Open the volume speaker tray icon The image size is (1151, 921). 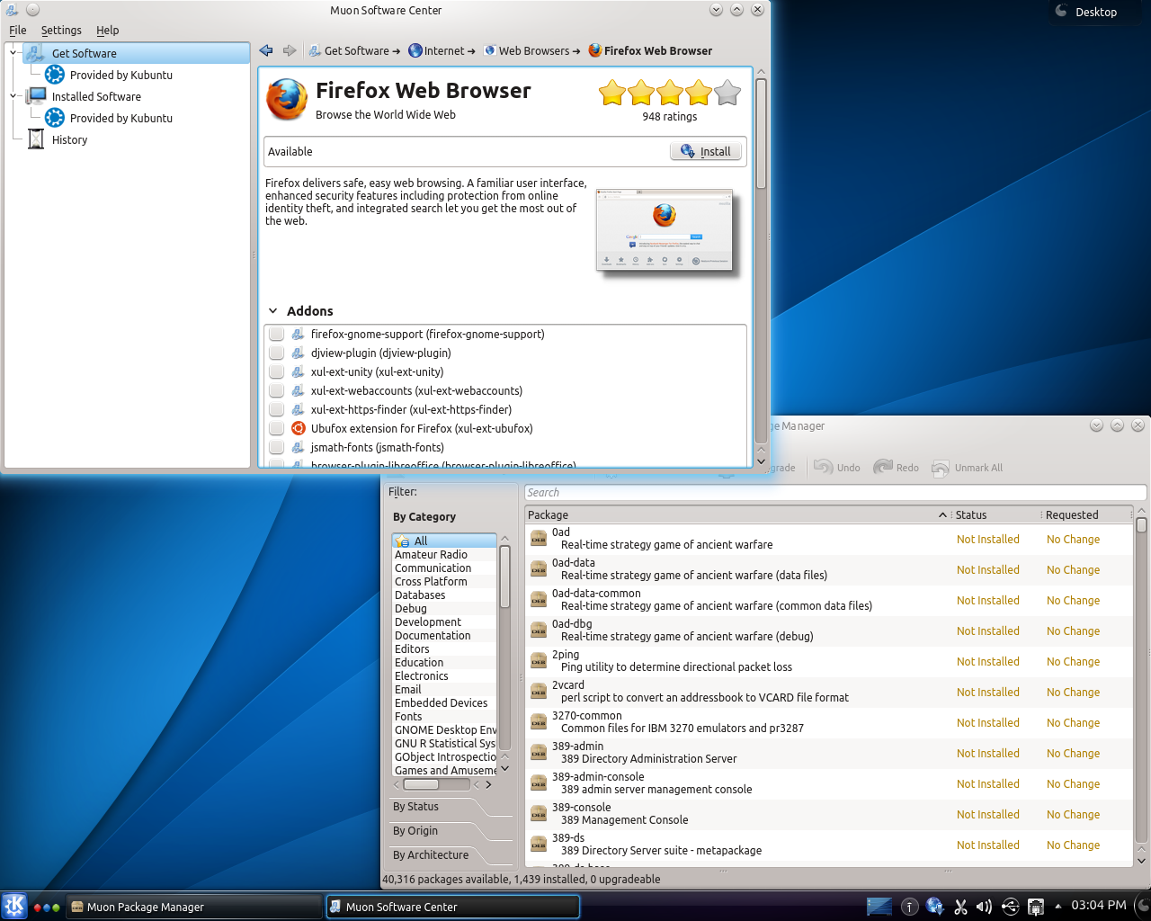pos(985,907)
